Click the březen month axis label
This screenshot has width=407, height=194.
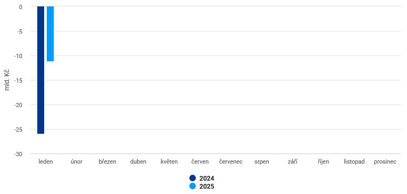pyautogui.click(x=107, y=161)
